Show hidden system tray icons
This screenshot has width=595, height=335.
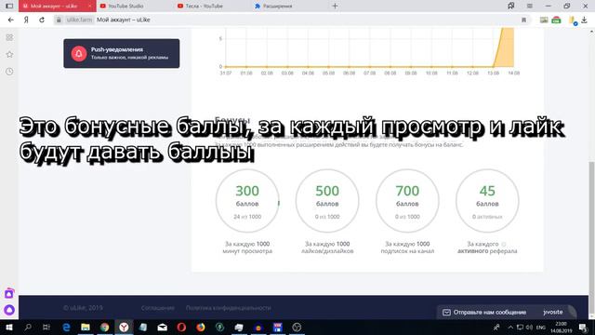pyautogui.click(x=510, y=327)
